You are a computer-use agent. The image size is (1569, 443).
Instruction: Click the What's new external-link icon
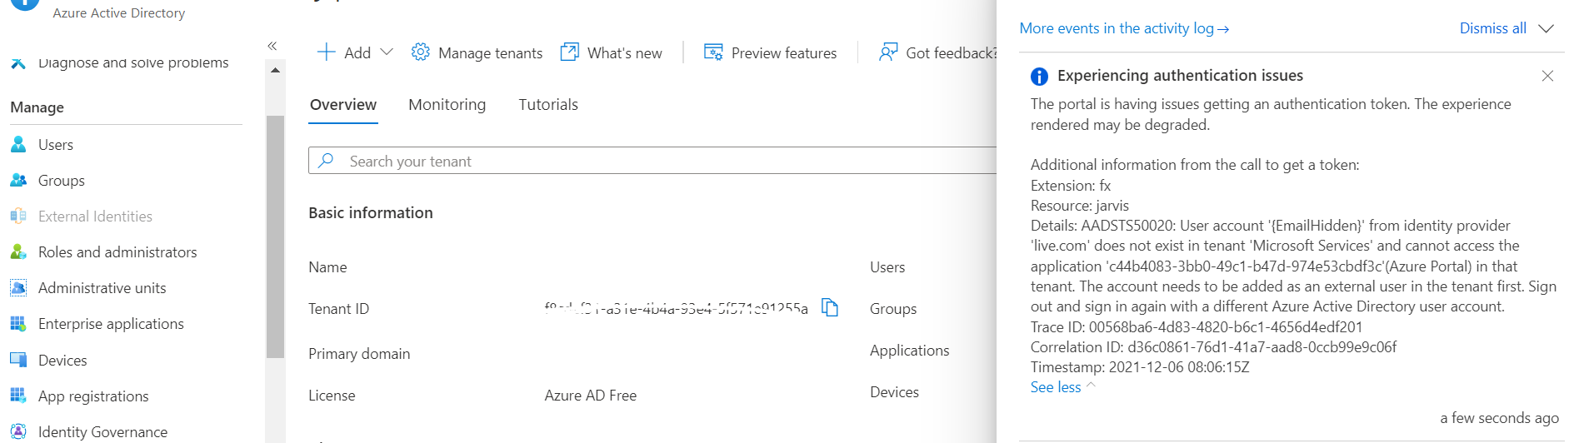pyautogui.click(x=569, y=52)
